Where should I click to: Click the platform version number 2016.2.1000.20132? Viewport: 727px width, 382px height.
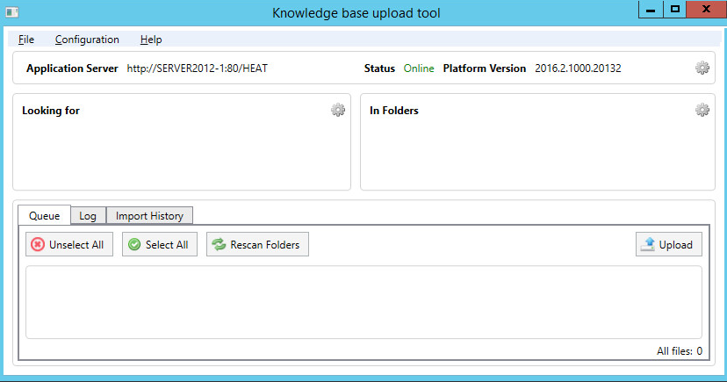(578, 68)
